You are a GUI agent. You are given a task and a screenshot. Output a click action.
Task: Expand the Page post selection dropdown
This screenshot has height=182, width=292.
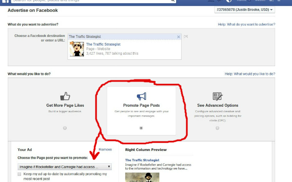(65, 167)
